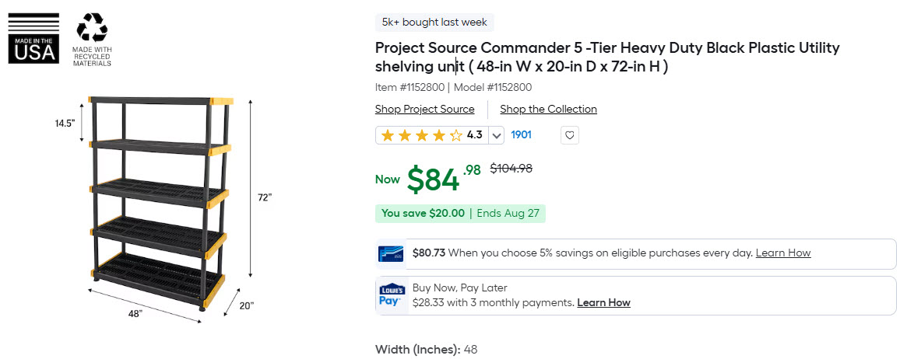
Task: Click the crossed-out $104.98 price
Action: pos(512,169)
